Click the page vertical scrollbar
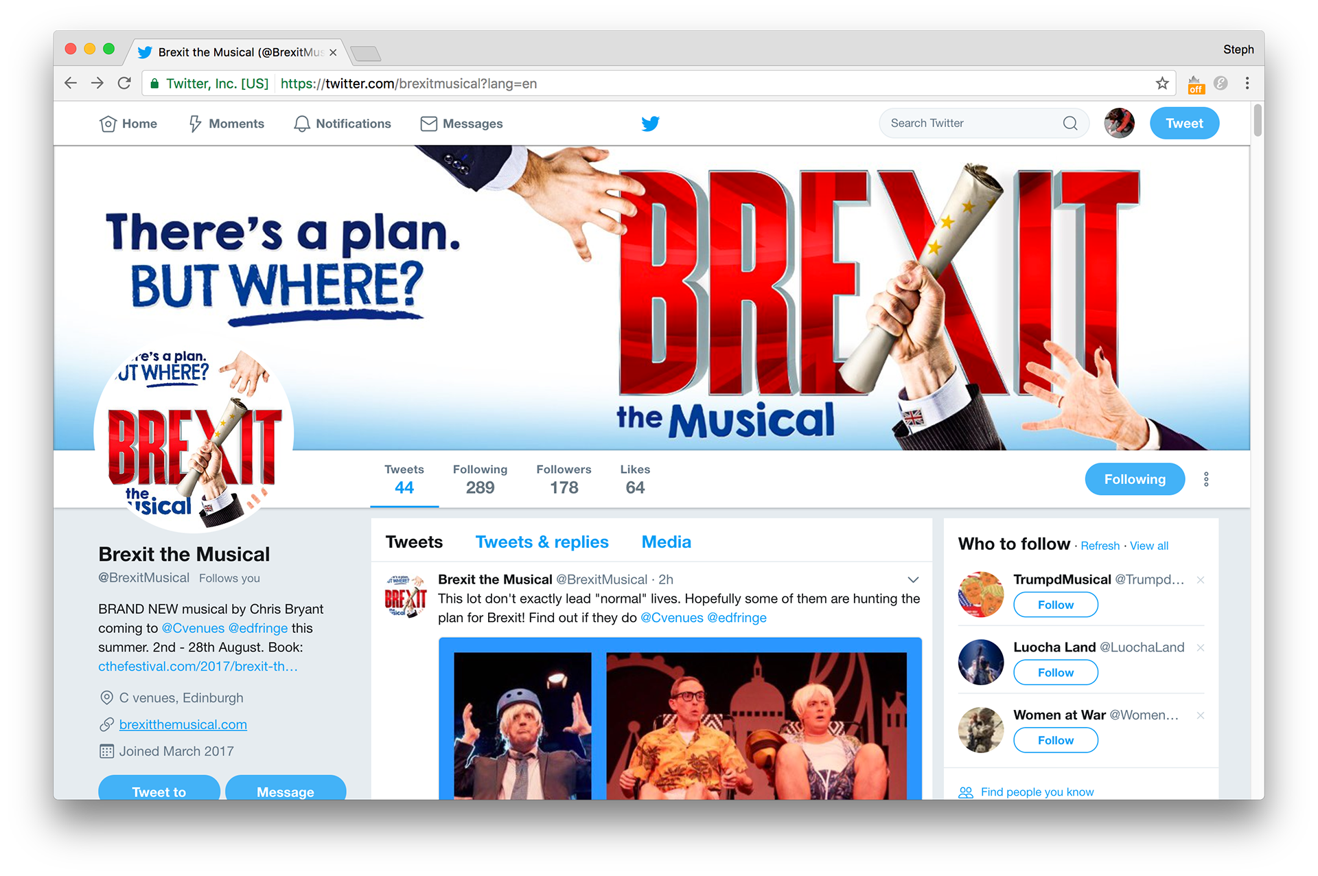Viewport: 1318px width, 876px height. click(1258, 120)
